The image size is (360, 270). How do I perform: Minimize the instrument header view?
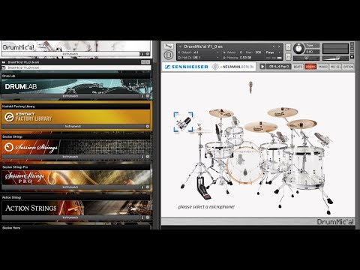352,48
